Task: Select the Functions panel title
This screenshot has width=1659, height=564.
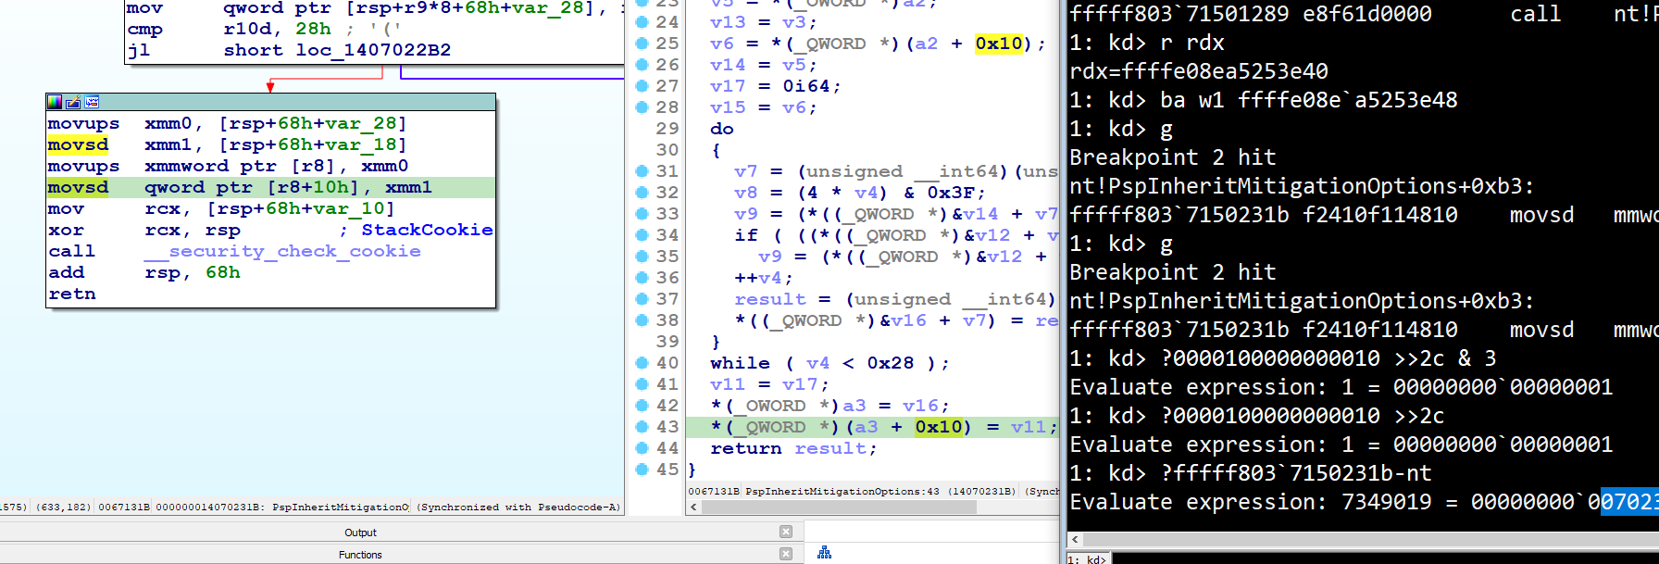Action: (x=360, y=555)
